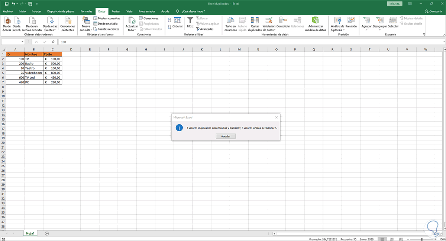Select the Hoja1 sheet tab
This screenshot has height=241, width=446.
click(x=30, y=234)
